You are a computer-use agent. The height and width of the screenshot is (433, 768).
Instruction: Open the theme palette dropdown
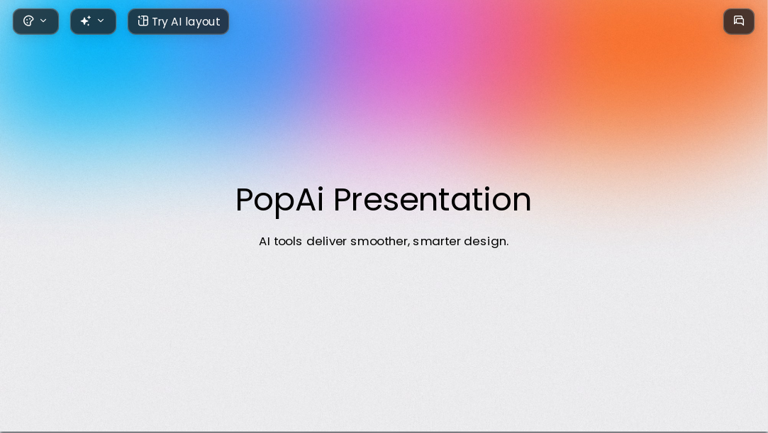35,21
